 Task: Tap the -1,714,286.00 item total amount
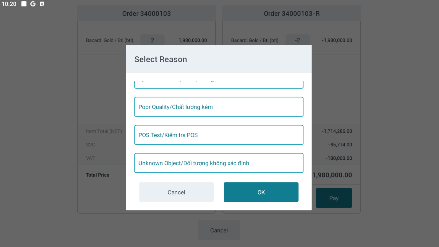coord(337,131)
